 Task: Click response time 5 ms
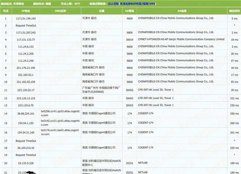point(234,18)
